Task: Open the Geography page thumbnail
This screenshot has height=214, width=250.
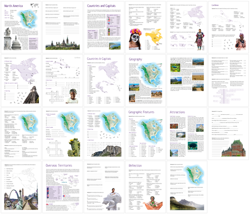Action: pyautogui.click(x=145, y=80)
